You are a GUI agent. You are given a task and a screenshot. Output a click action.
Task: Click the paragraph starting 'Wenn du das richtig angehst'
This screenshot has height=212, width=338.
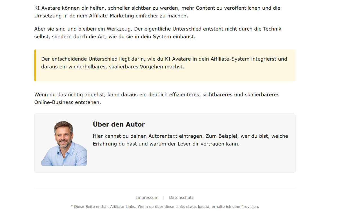tap(157, 98)
